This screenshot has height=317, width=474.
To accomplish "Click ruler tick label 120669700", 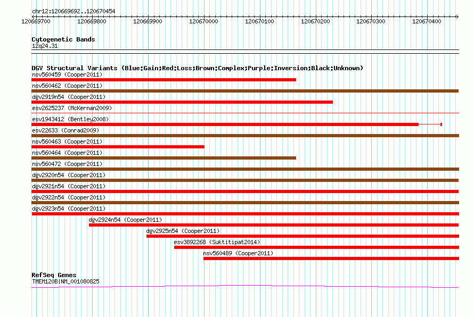I will pos(36,21).
